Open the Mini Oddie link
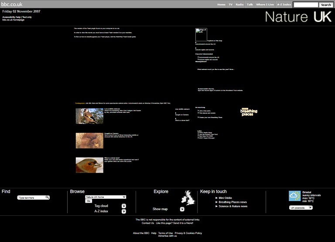Viewport: 335px width, 242px height. pyautogui.click(x=225, y=198)
